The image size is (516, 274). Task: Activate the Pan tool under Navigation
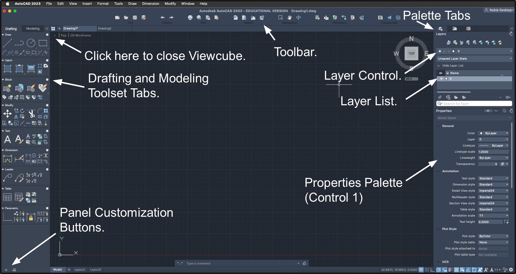[289, 18]
